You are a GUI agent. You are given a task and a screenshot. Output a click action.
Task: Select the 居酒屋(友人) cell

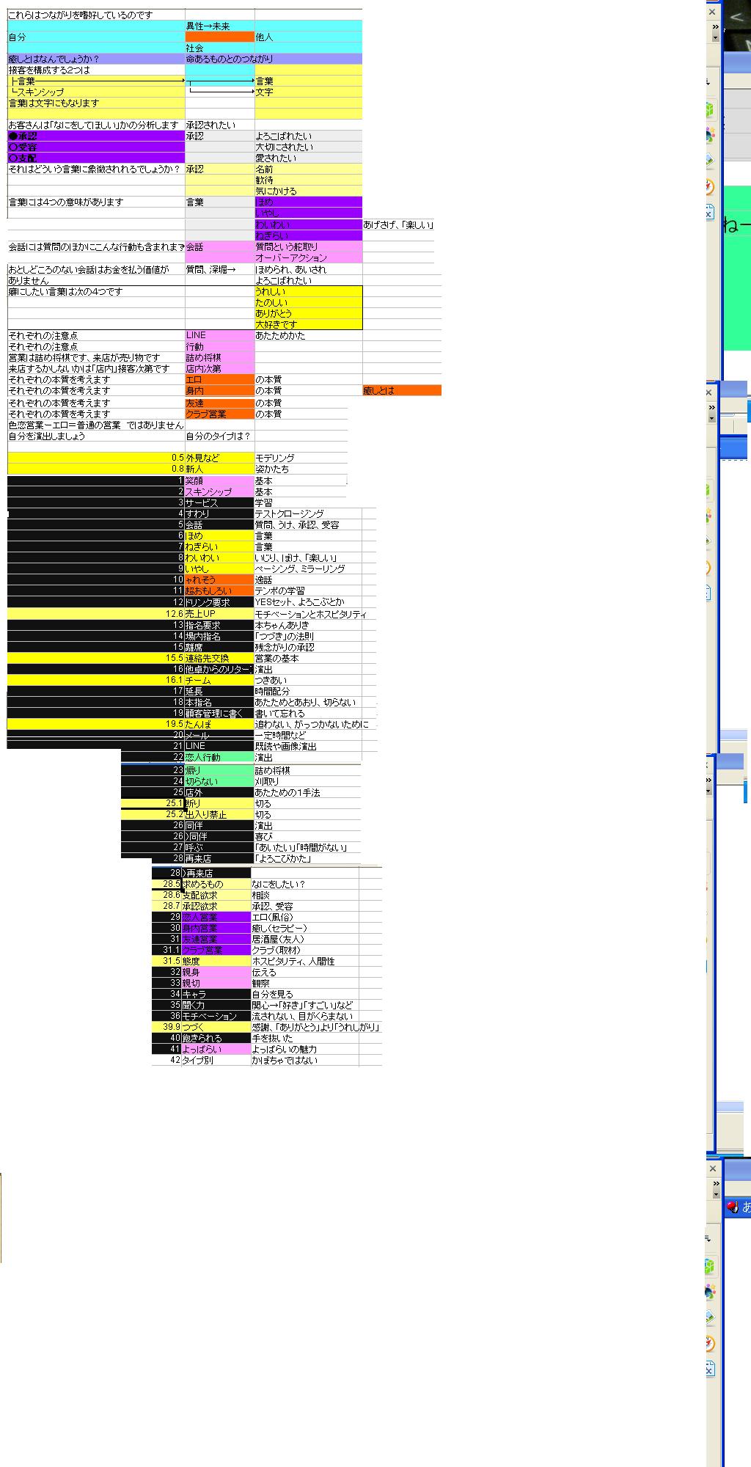pyautogui.click(x=305, y=939)
